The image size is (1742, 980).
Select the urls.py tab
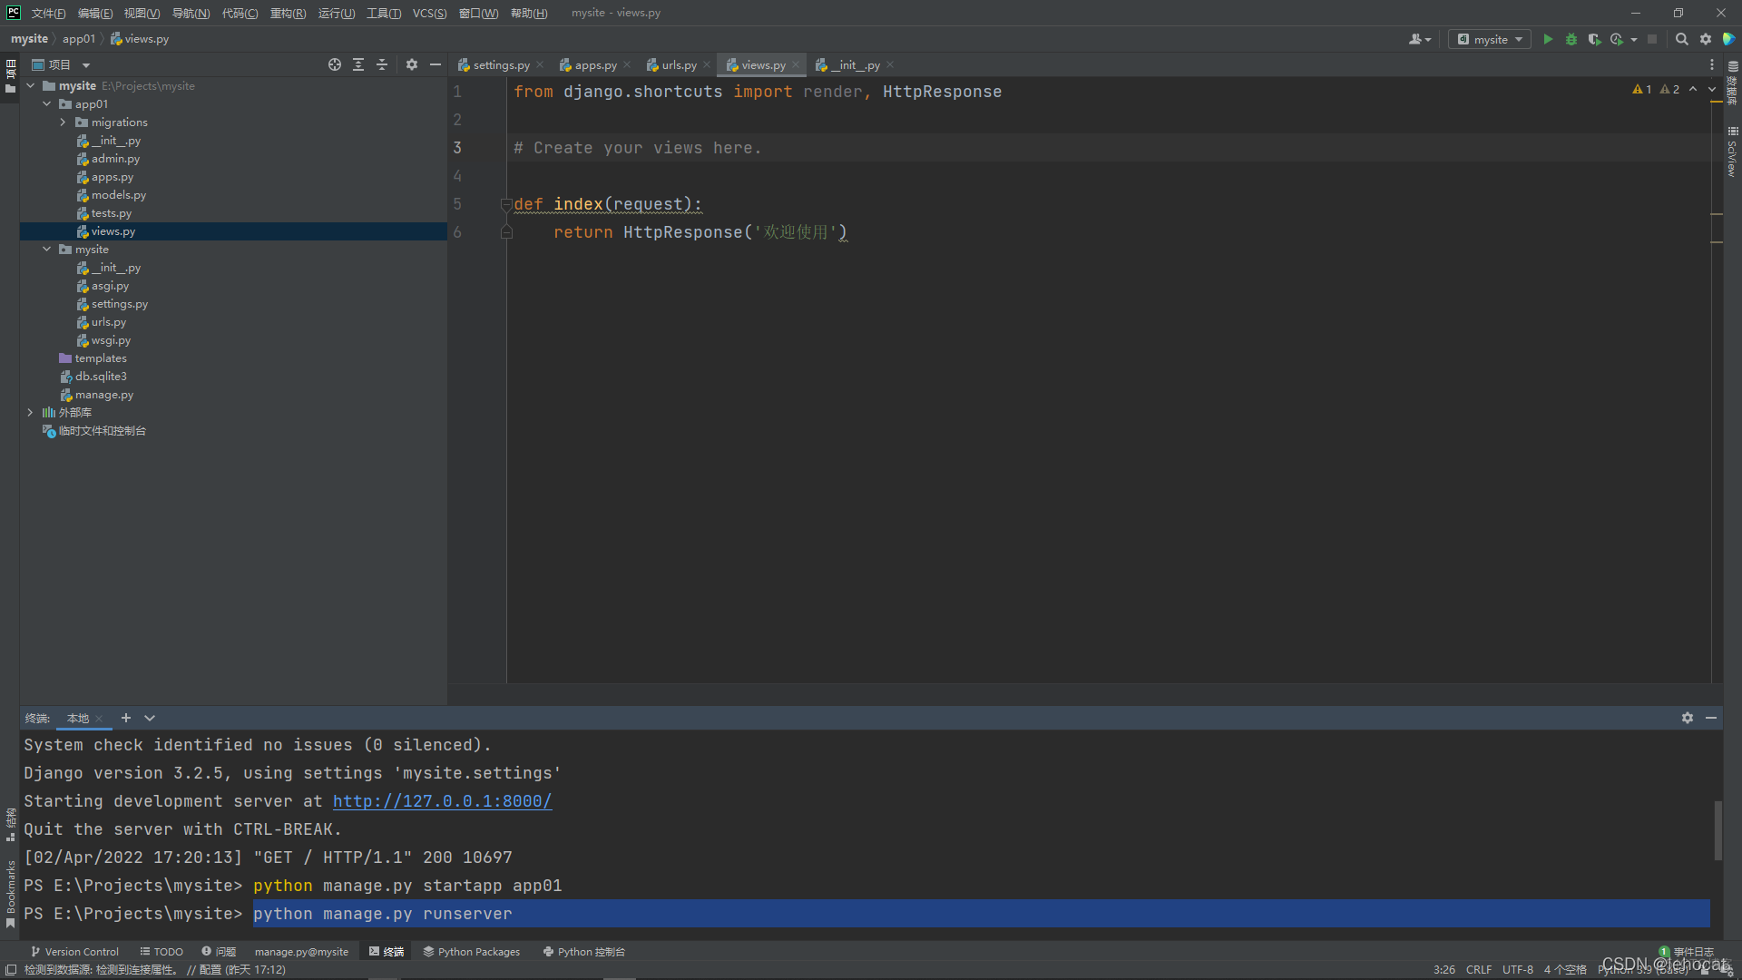click(677, 64)
